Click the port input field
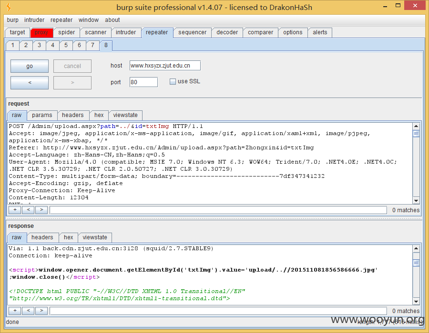Screen dimensions: 429x333 pyautogui.click(x=143, y=82)
